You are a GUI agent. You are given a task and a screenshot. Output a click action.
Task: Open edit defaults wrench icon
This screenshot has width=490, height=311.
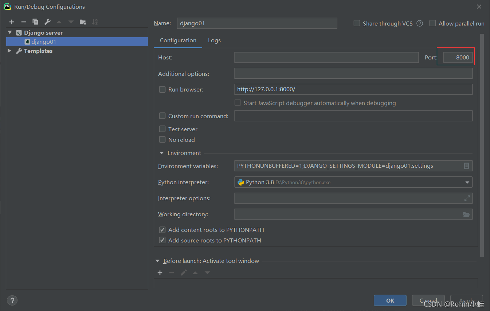[x=47, y=22]
